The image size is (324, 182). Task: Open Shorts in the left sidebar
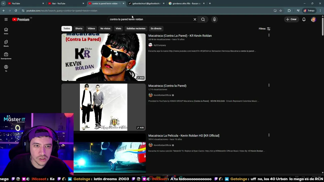click(x=6, y=43)
